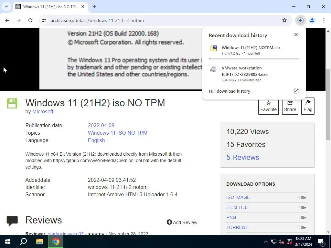
Task: Open the network status tray icon
Action: [x=274, y=242]
